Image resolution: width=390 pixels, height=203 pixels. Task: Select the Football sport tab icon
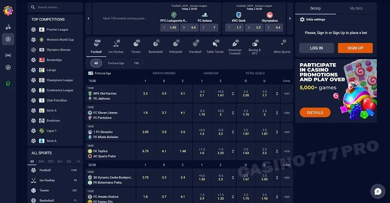coord(96,44)
